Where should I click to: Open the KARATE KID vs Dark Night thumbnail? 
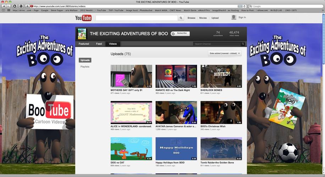point(176,76)
